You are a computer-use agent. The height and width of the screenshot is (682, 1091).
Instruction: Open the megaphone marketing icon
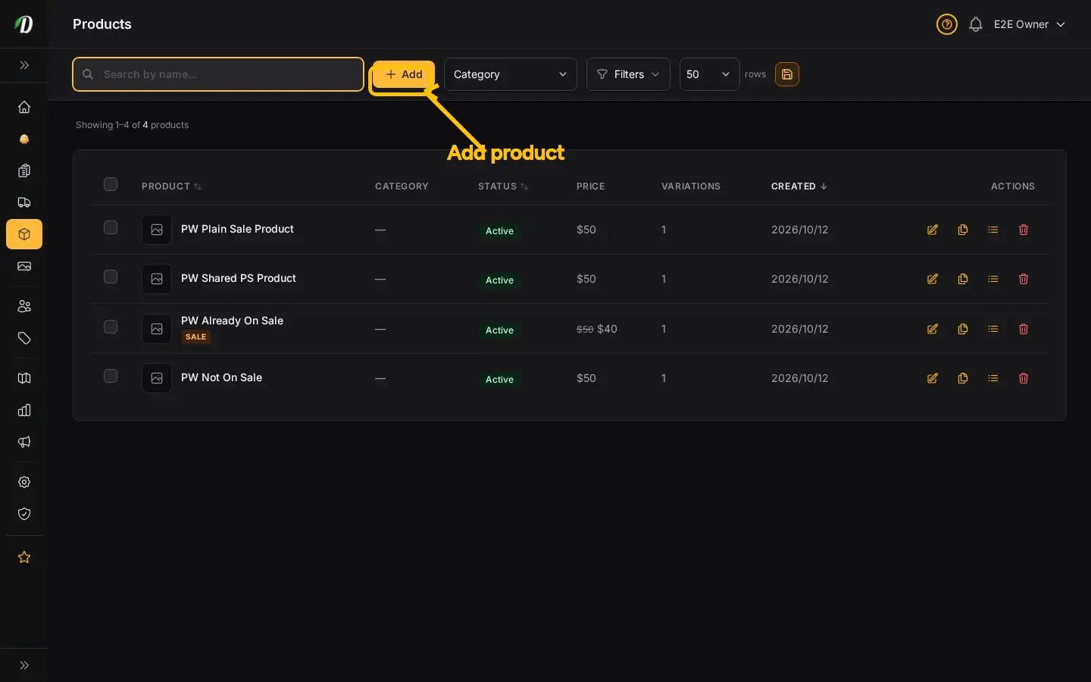coord(24,442)
